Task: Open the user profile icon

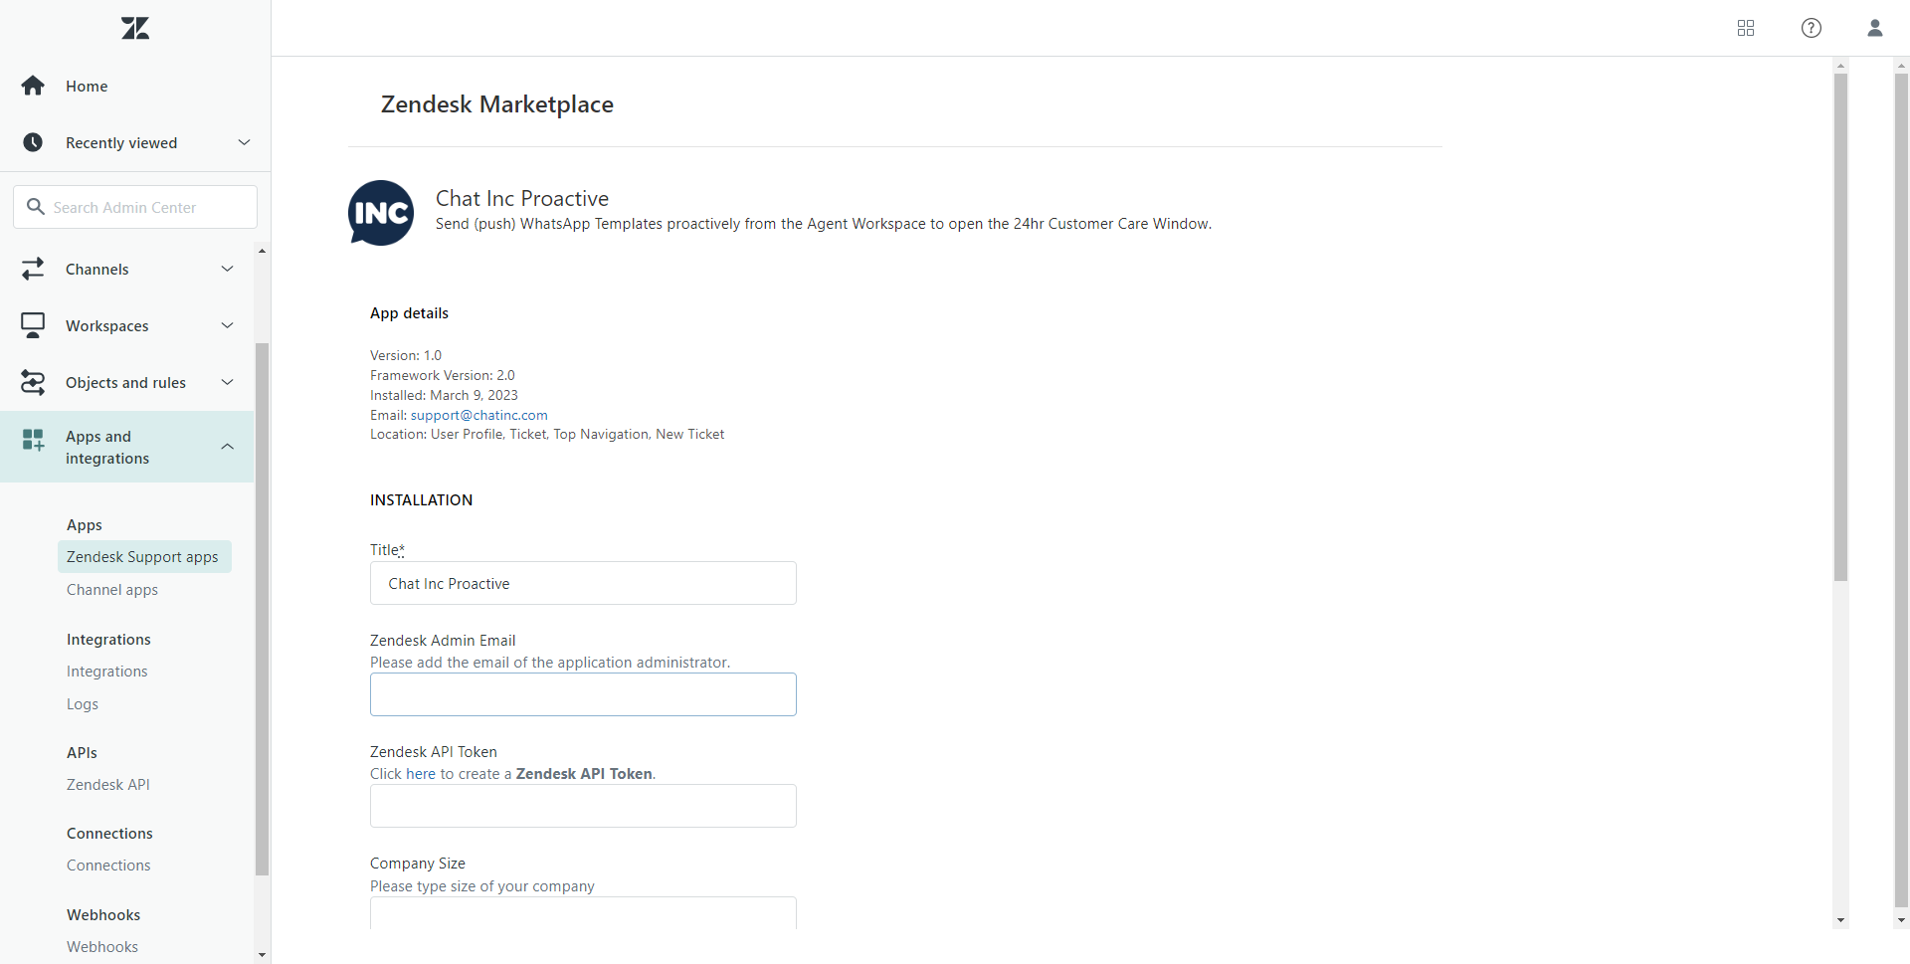Action: pos(1875,28)
